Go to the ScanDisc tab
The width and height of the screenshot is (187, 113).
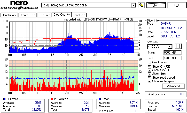click(79, 15)
